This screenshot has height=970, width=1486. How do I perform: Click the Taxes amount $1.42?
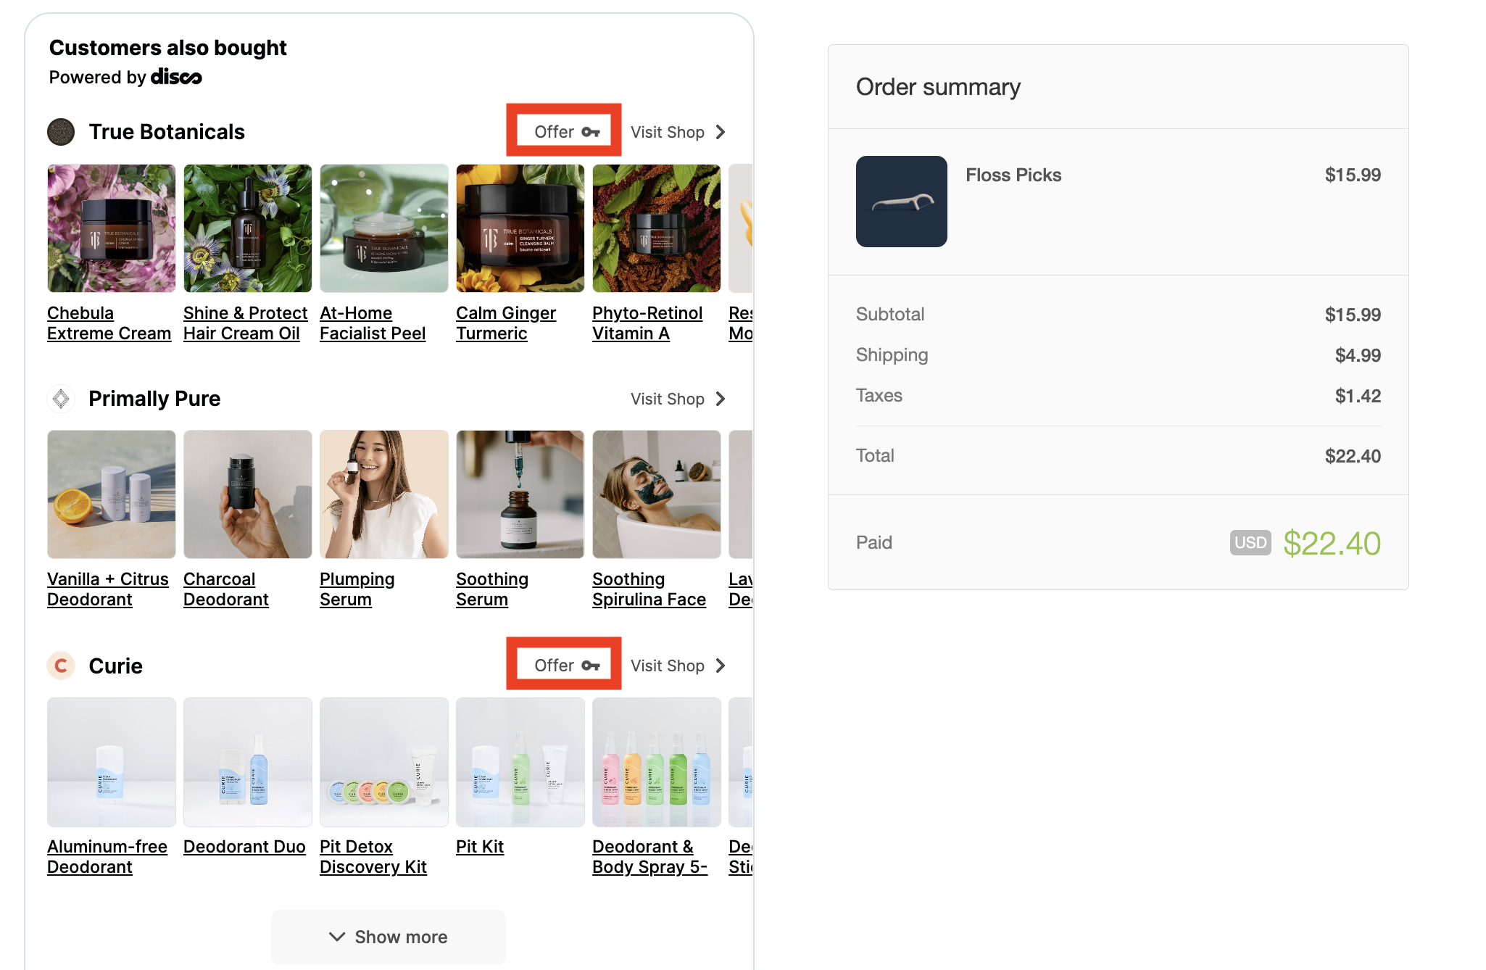click(1358, 396)
